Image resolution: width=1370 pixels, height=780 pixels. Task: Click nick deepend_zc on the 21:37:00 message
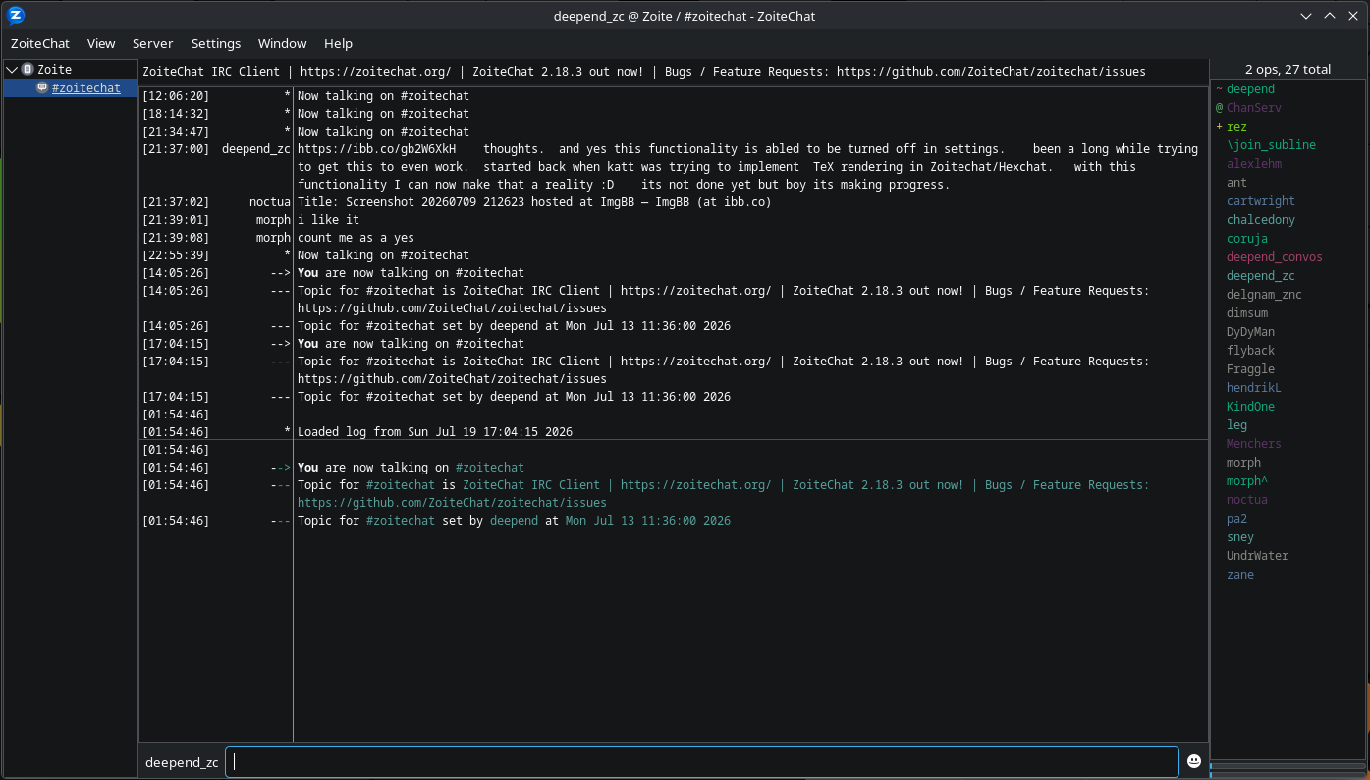256,149
